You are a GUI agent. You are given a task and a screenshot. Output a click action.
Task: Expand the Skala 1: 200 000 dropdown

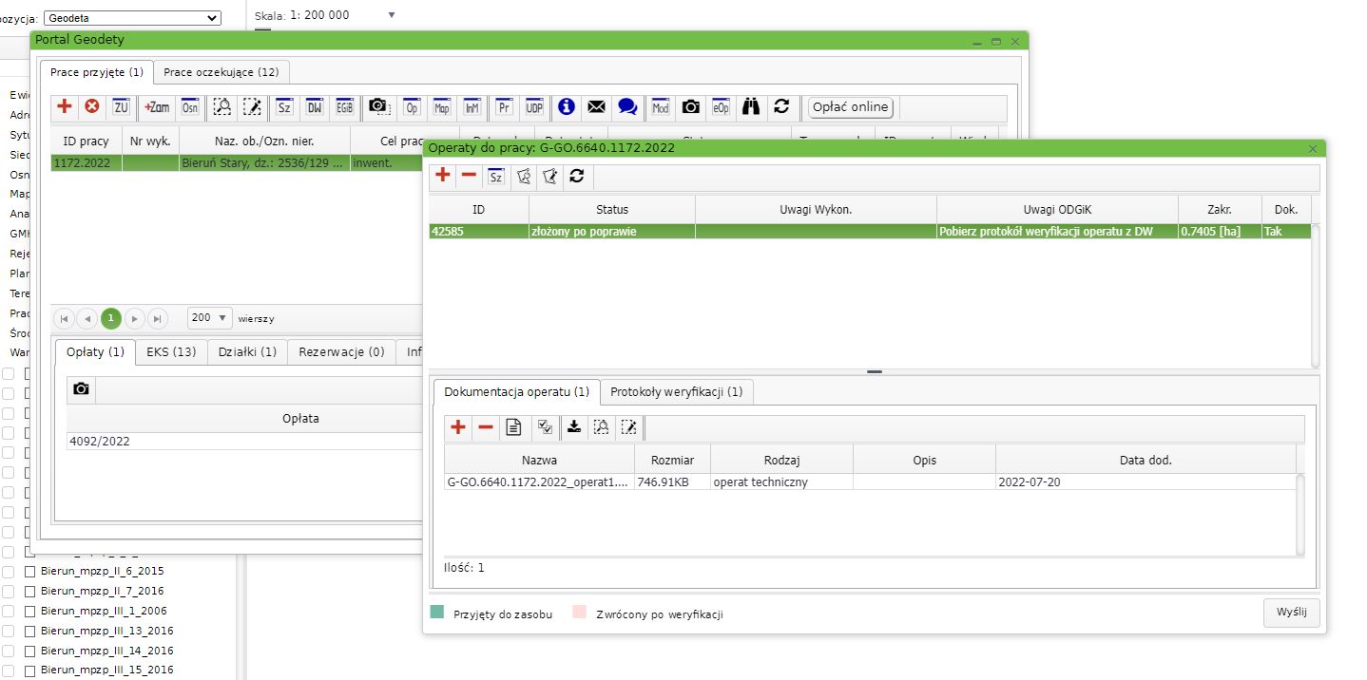[391, 15]
